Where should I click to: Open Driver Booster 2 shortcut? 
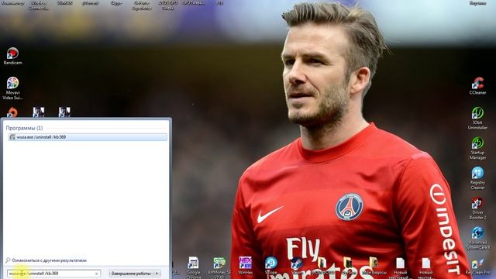(477, 208)
